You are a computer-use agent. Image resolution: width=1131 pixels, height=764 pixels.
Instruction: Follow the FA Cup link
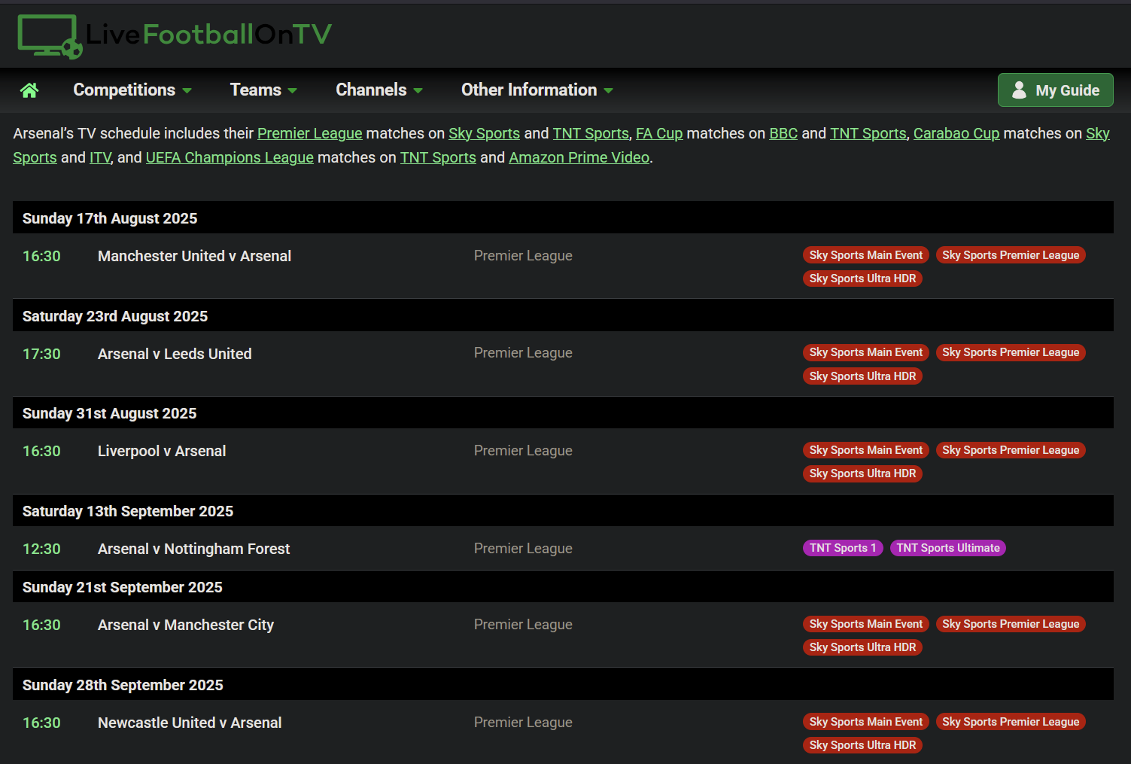[x=659, y=133]
